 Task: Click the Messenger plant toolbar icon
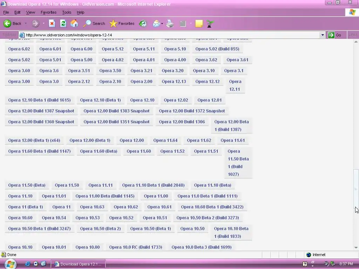pos(210,23)
